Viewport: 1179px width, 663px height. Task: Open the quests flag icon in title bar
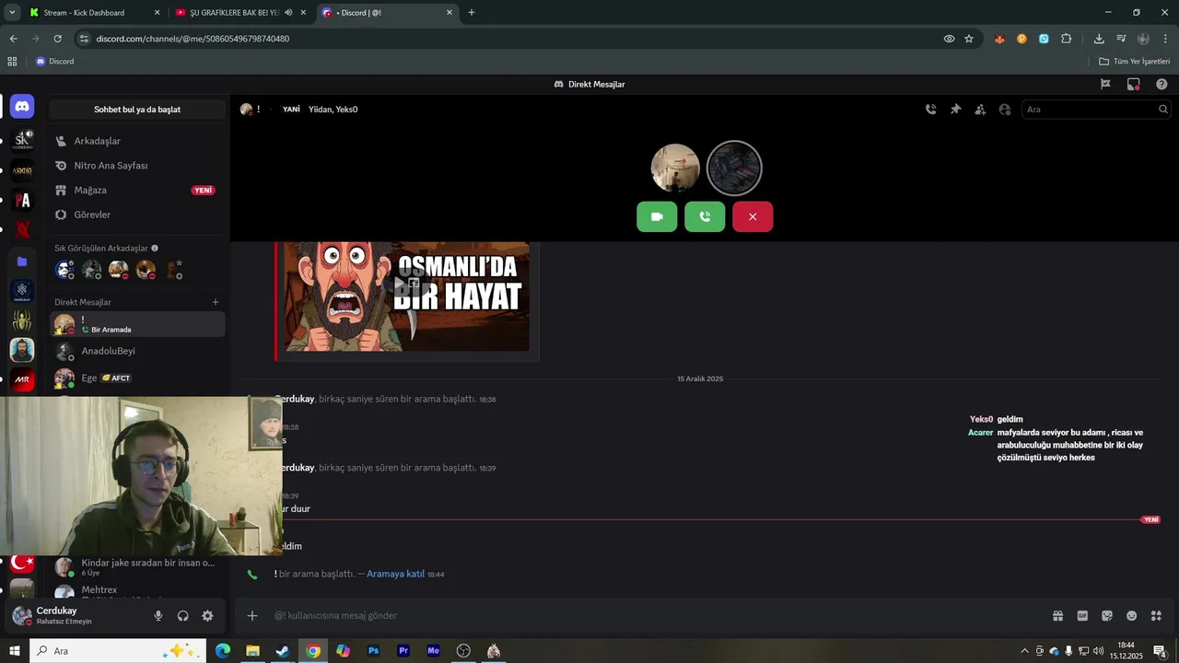coord(1105,84)
